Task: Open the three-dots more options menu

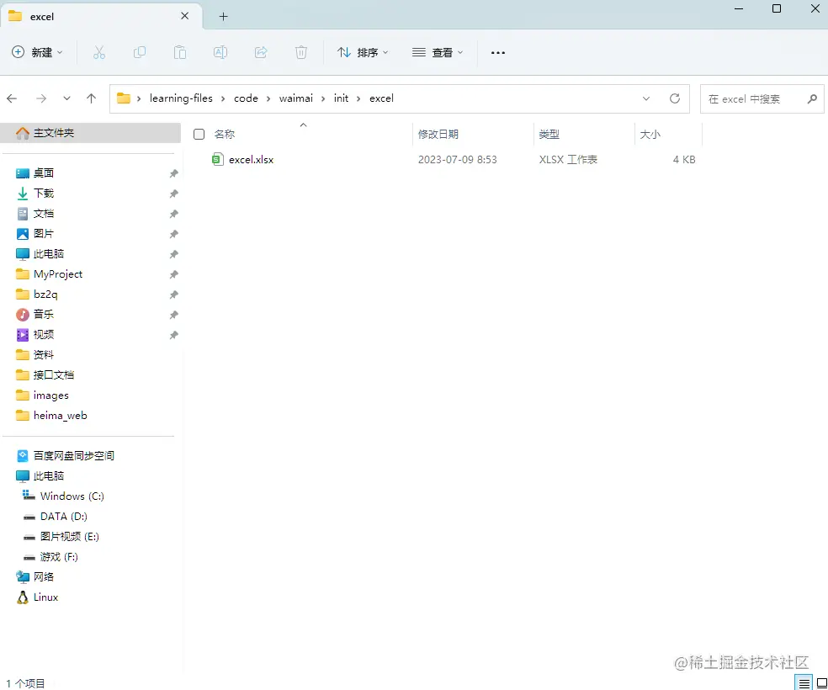Action: pyautogui.click(x=498, y=52)
